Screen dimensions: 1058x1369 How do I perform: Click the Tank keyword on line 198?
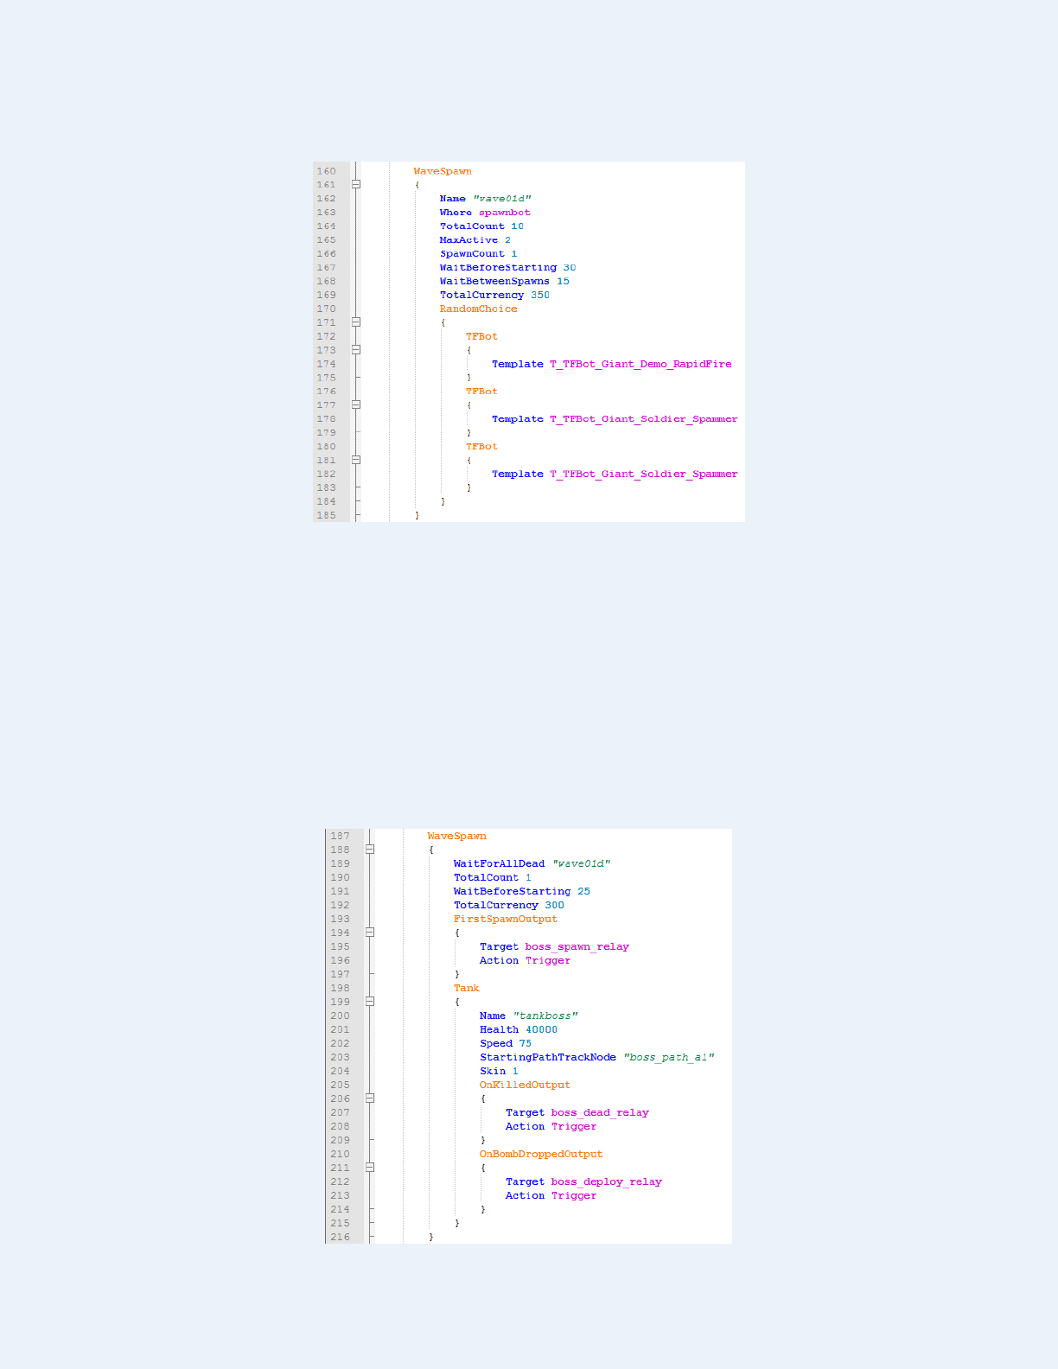(x=467, y=989)
